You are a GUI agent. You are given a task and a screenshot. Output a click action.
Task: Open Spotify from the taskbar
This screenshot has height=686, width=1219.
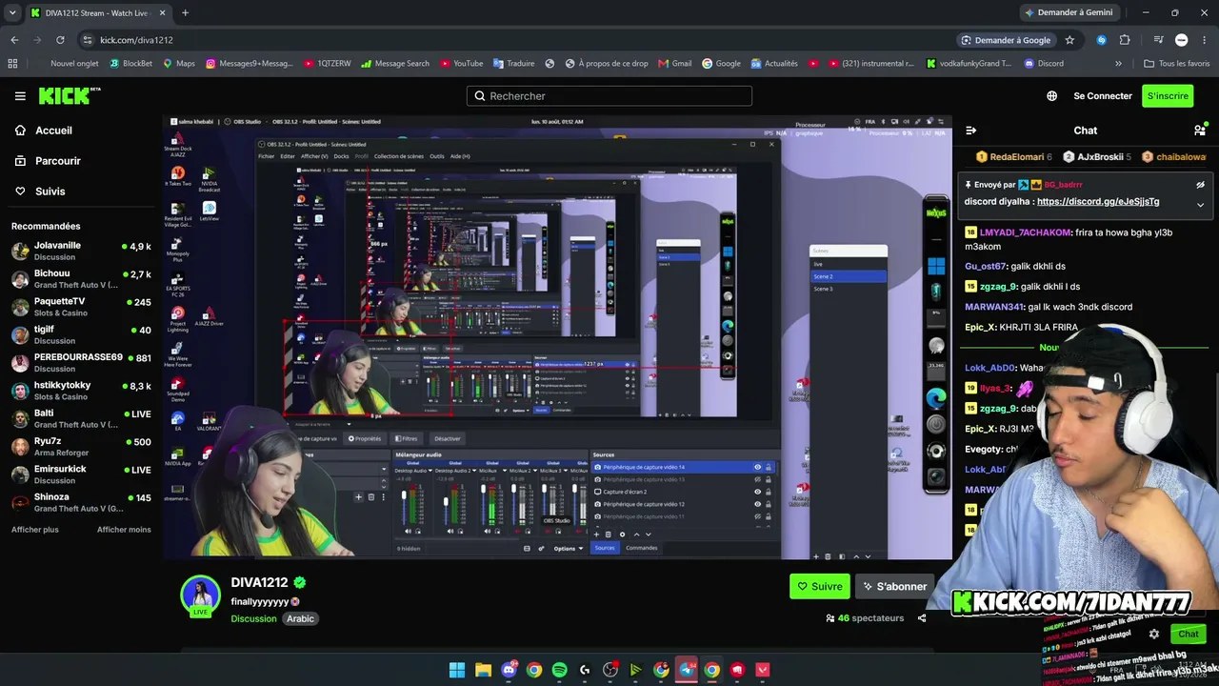559,670
